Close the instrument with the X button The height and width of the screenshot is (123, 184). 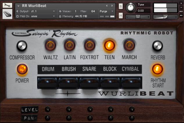(x=181, y=3)
